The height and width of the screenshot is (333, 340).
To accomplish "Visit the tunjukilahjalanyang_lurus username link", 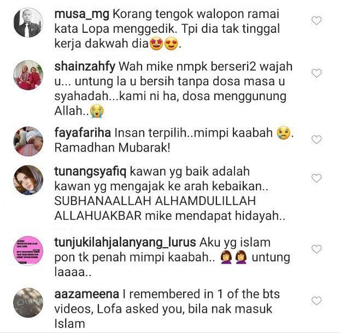I will point(125,243).
